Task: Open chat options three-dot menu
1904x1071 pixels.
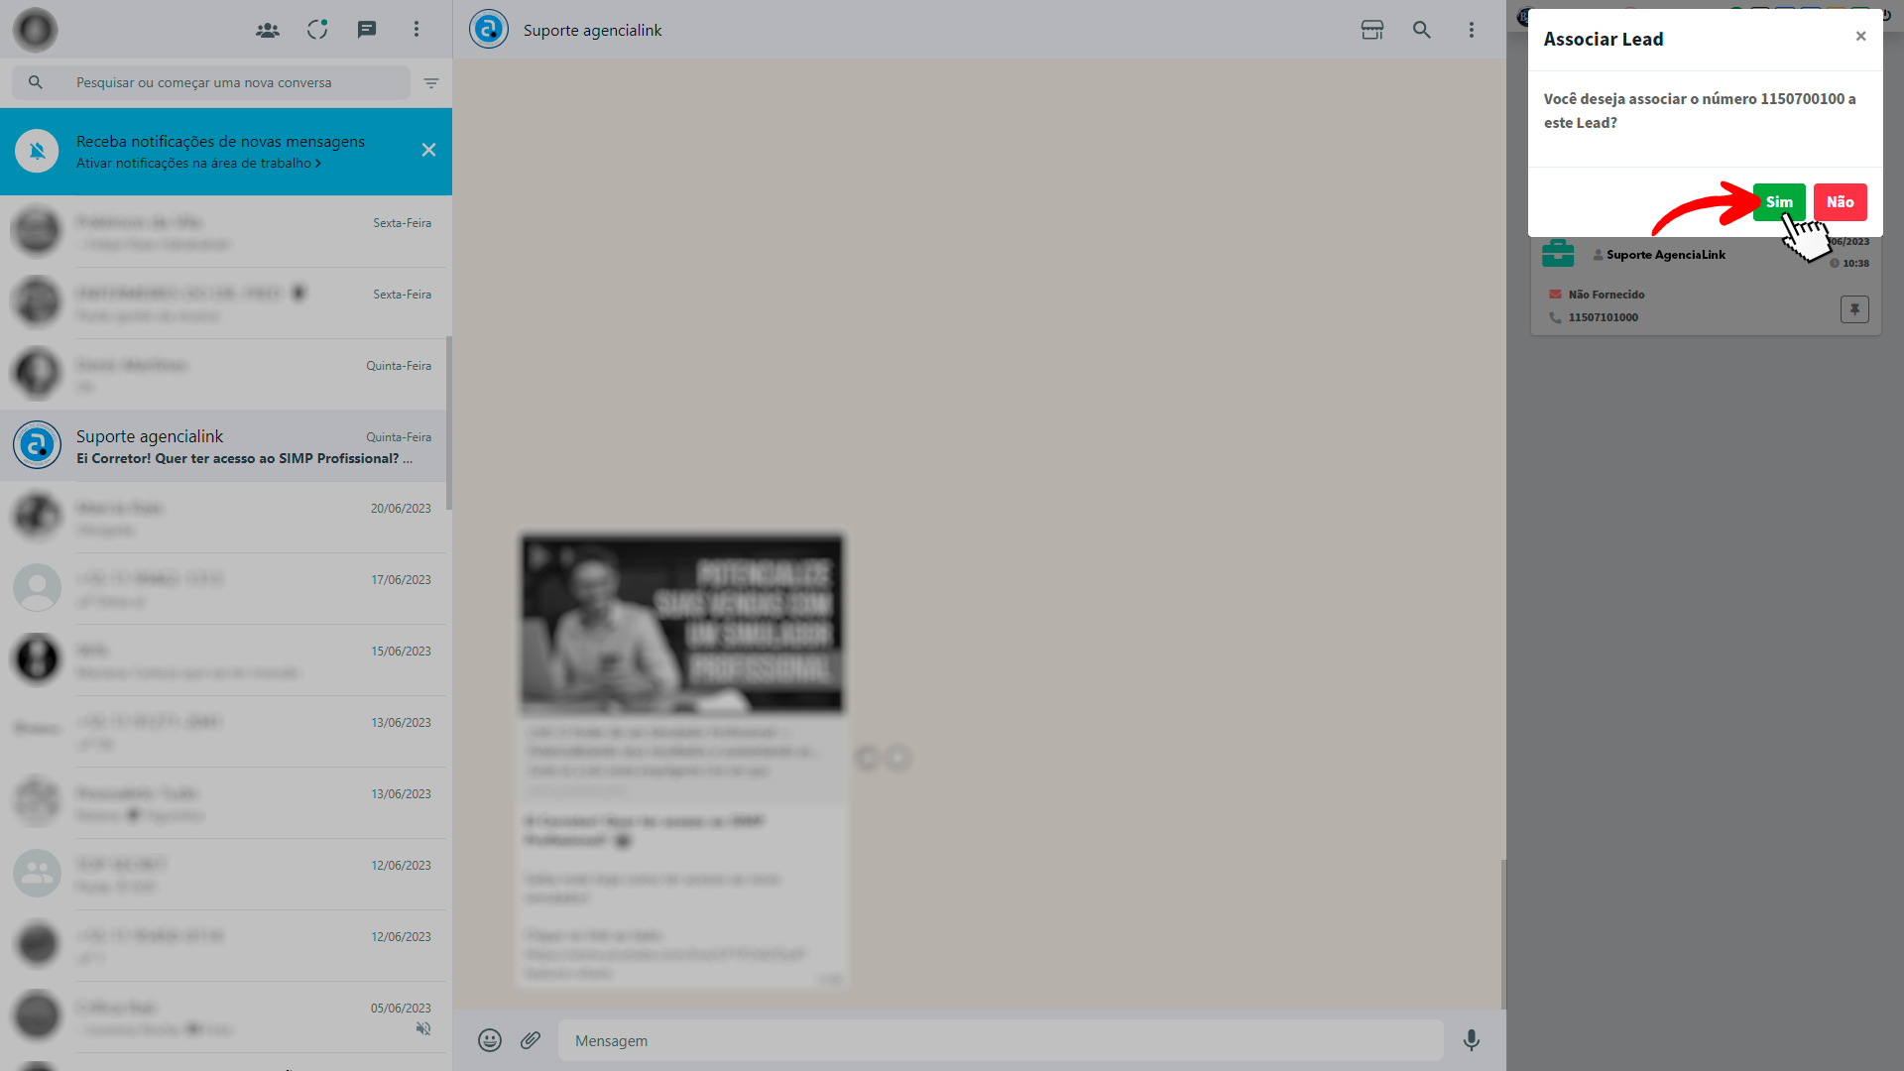Action: [1472, 30]
